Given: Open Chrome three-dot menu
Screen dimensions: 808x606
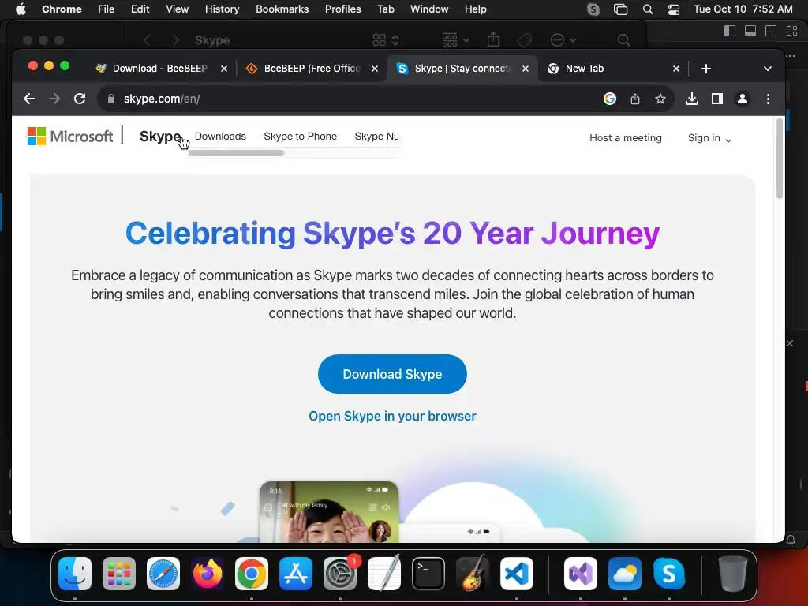Looking at the screenshot, I should (768, 99).
